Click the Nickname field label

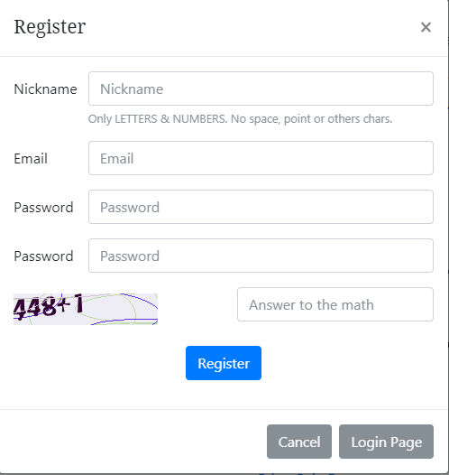pyautogui.click(x=45, y=89)
